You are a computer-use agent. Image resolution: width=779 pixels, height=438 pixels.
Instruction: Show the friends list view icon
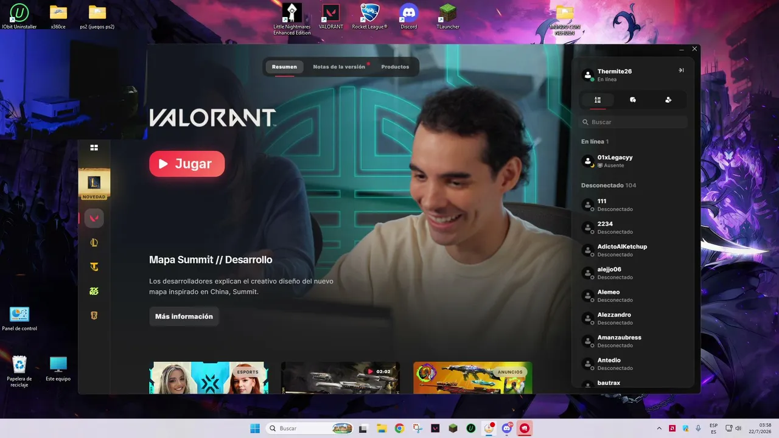click(598, 100)
